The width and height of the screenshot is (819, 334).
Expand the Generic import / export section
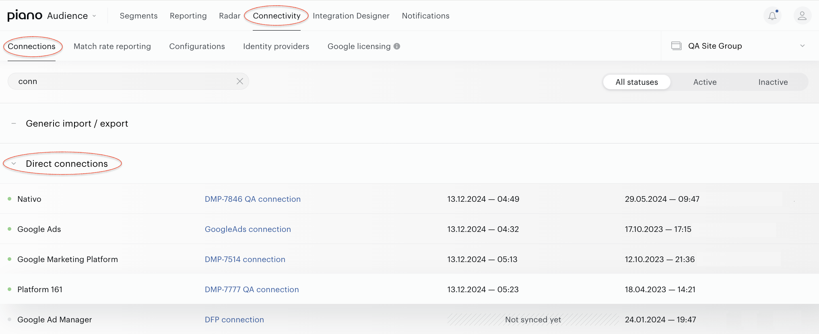14,123
